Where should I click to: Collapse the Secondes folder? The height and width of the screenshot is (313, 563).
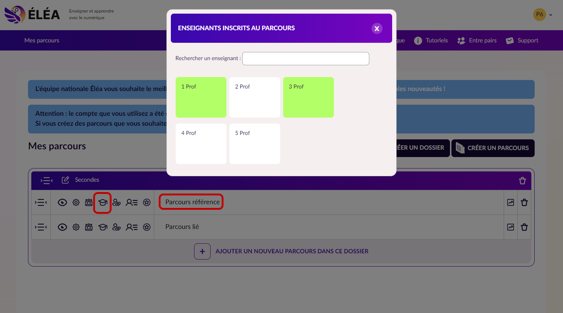[x=47, y=180]
